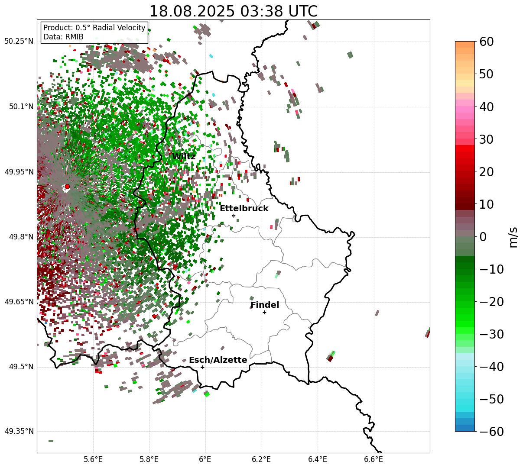
Task: Click the 49.8°N latitude label
Action: (x=21, y=237)
